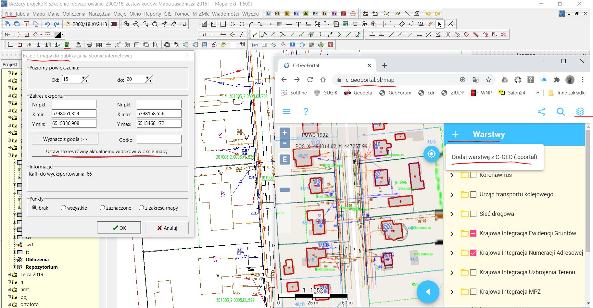The width and height of the screenshot is (593, 308).
Task: Expand the Obliczenia tree node
Action: pyautogui.click(x=14, y=259)
